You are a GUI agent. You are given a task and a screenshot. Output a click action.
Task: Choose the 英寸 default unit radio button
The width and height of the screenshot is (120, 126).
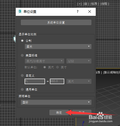[57, 67]
